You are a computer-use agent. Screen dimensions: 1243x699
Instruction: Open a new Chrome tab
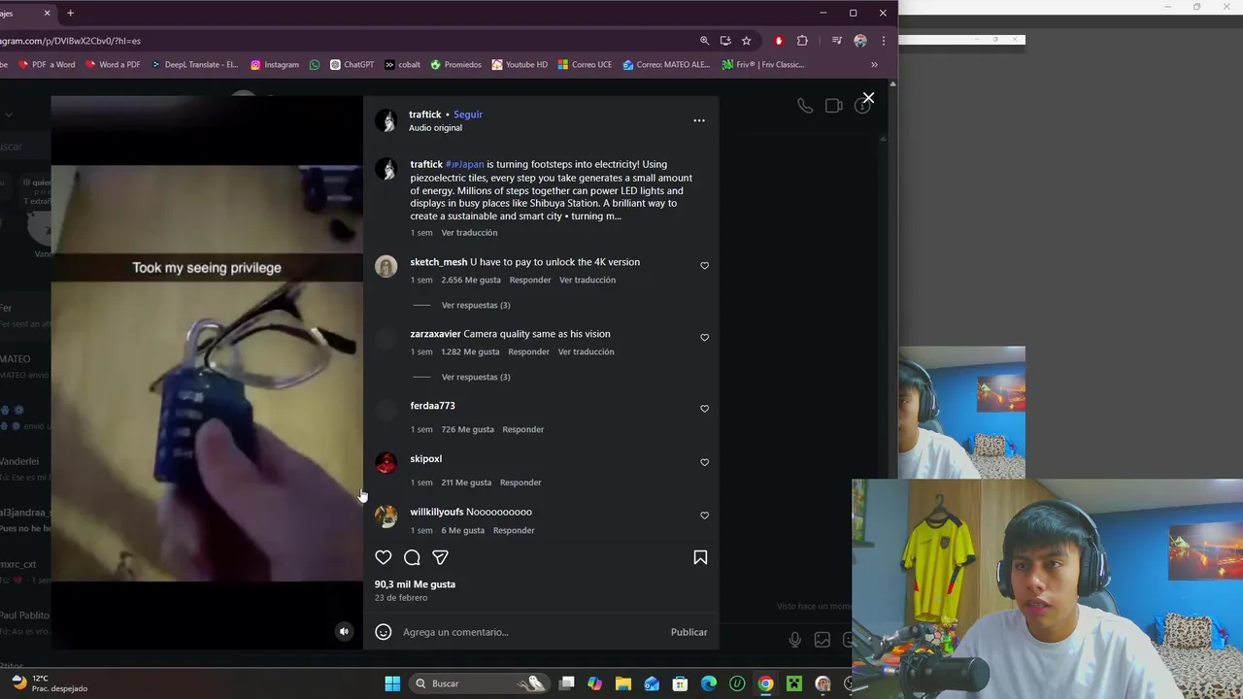click(x=70, y=14)
